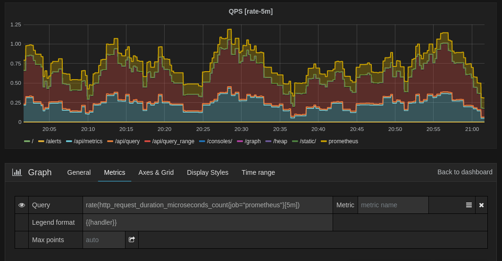Toggle the /graph series legend label

coord(252,141)
